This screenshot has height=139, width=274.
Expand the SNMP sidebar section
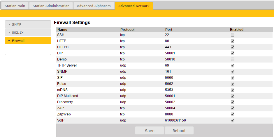coord(28,24)
